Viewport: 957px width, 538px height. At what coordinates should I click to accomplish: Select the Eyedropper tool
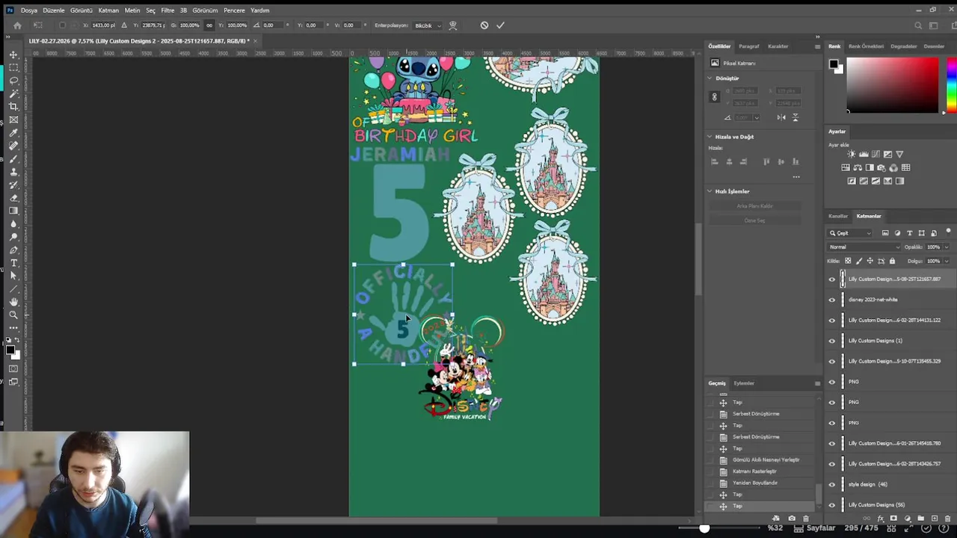[13, 133]
